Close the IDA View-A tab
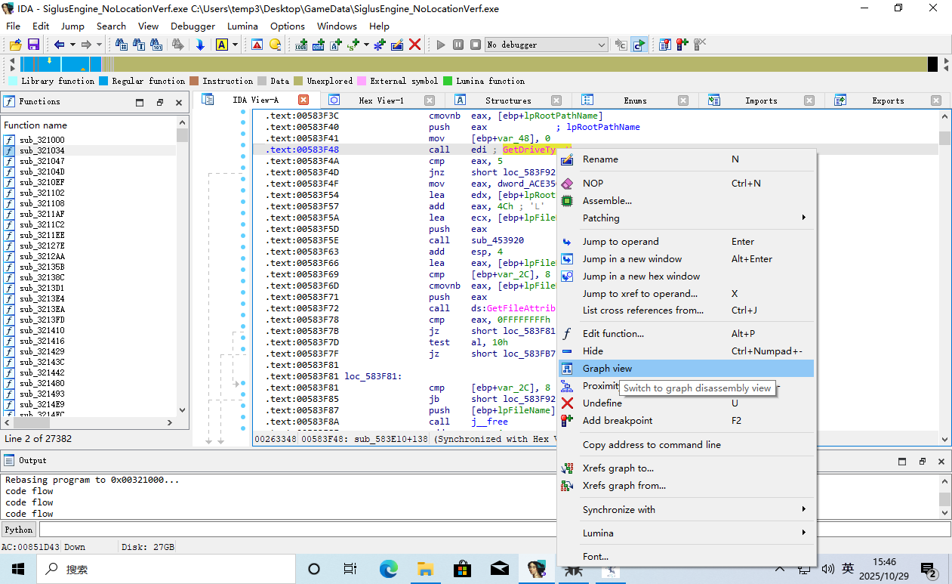The height and width of the screenshot is (584, 952). pos(303,100)
